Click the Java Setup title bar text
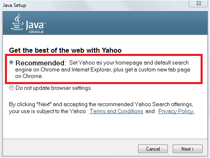 pos(14,5)
